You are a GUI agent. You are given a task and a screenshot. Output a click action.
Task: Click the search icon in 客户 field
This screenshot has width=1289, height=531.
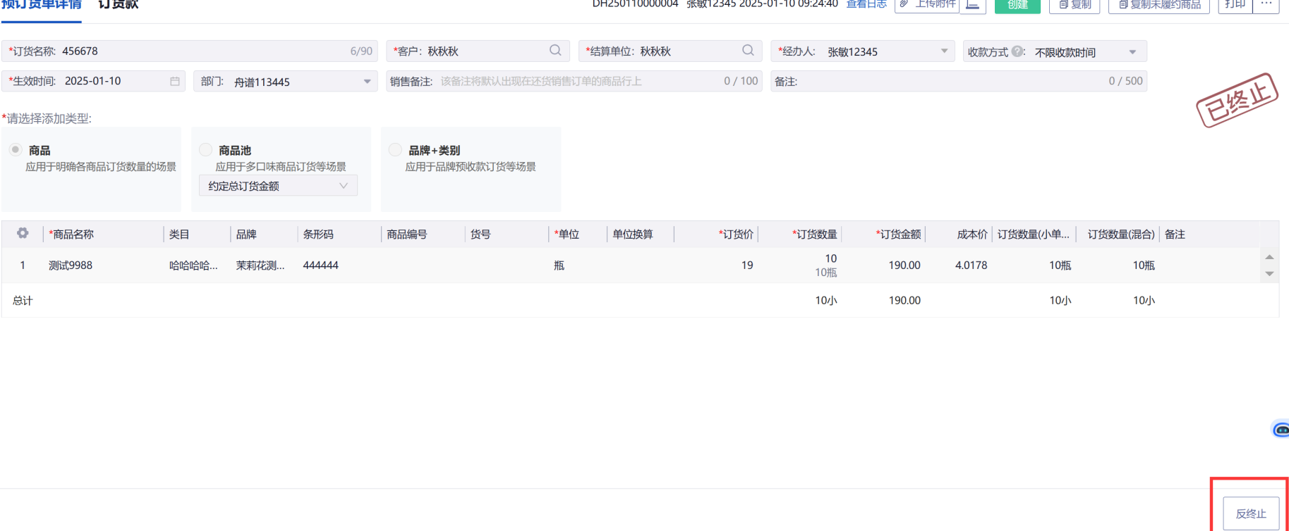click(555, 51)
